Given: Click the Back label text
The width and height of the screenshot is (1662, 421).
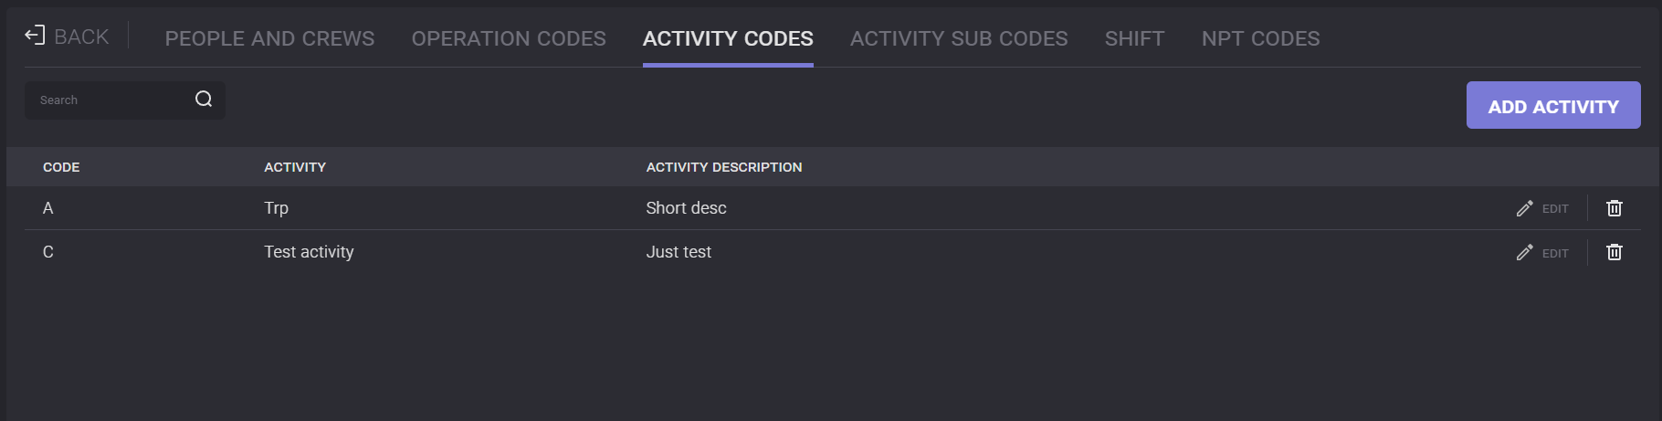Looking at the screenshot, I should click(x=81, y=37).
